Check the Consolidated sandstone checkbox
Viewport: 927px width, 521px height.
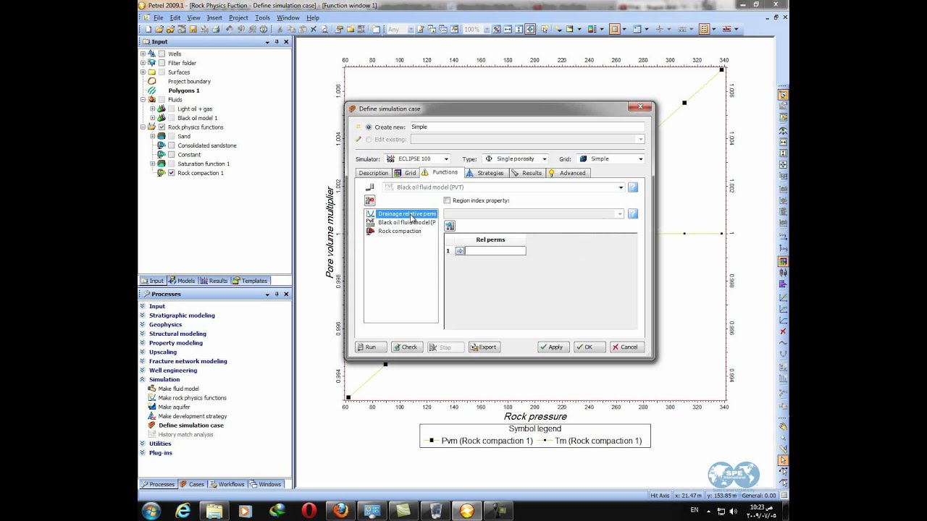point(171,145)
